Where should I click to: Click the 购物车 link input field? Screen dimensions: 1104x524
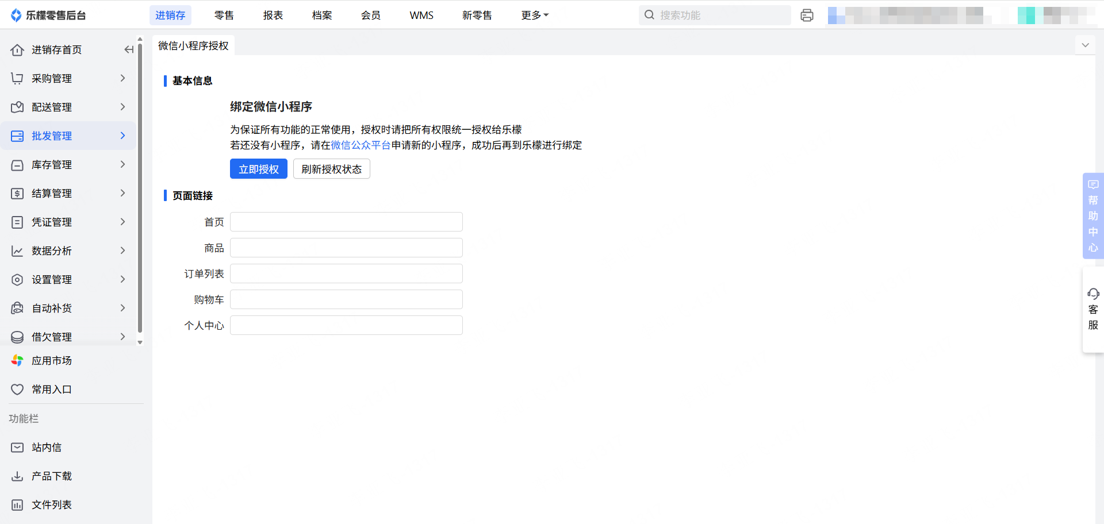pyautogui.click(x=346, y=299)
